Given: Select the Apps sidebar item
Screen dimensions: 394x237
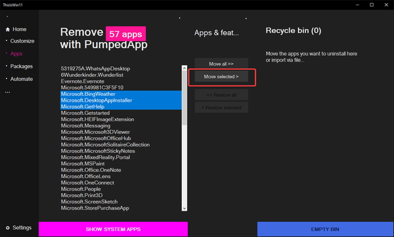Looking at the screenshot, I should click(16, 54).
